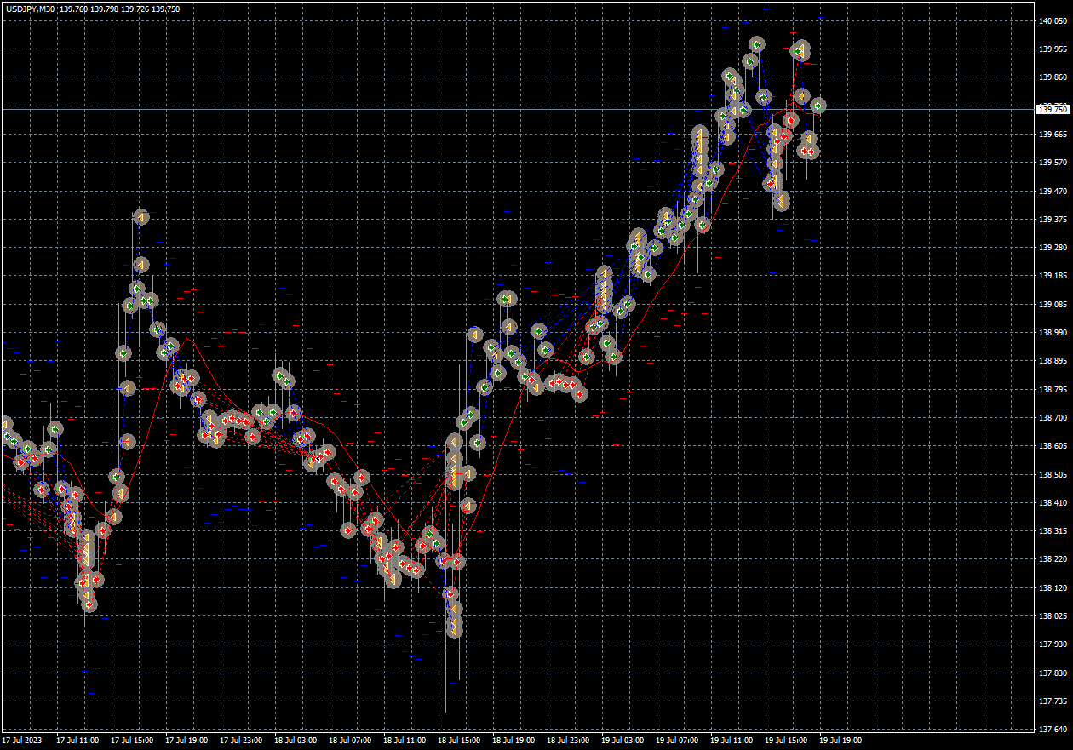
Task: Click price scale value 139.375
Action: tap(1053, 219)
